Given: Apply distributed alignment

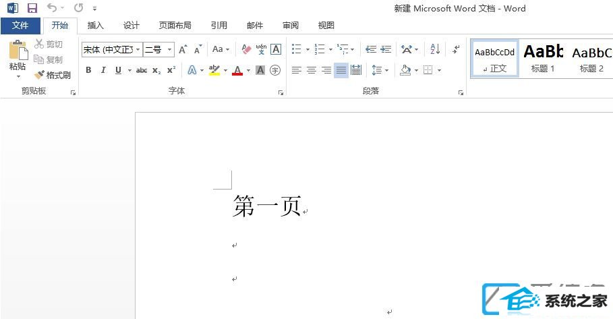Looking at the screenshot, I should pyautogui.click(x=356, y=70).
